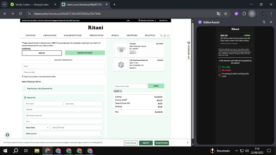Toggle keep me up to date checkbox
Viewport: 276px width, 155px height.
pos(22,77)
